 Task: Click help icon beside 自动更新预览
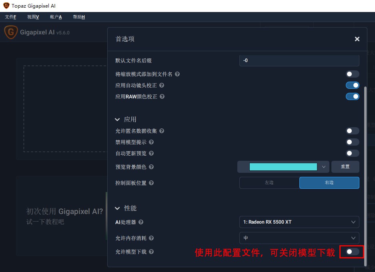tap(151, 153)
